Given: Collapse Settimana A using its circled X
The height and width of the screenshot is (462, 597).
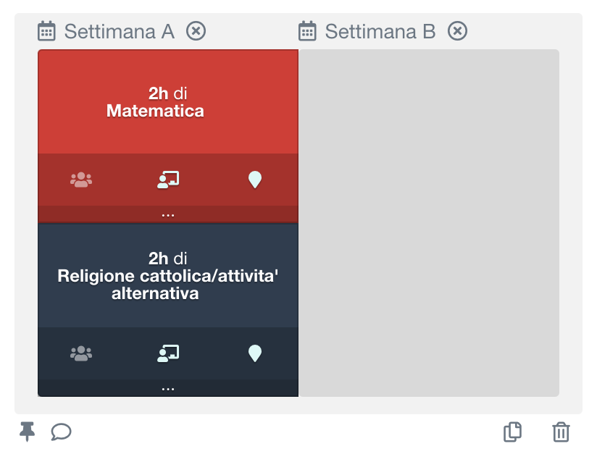Looking at the screenshot, I should point(196,31).
